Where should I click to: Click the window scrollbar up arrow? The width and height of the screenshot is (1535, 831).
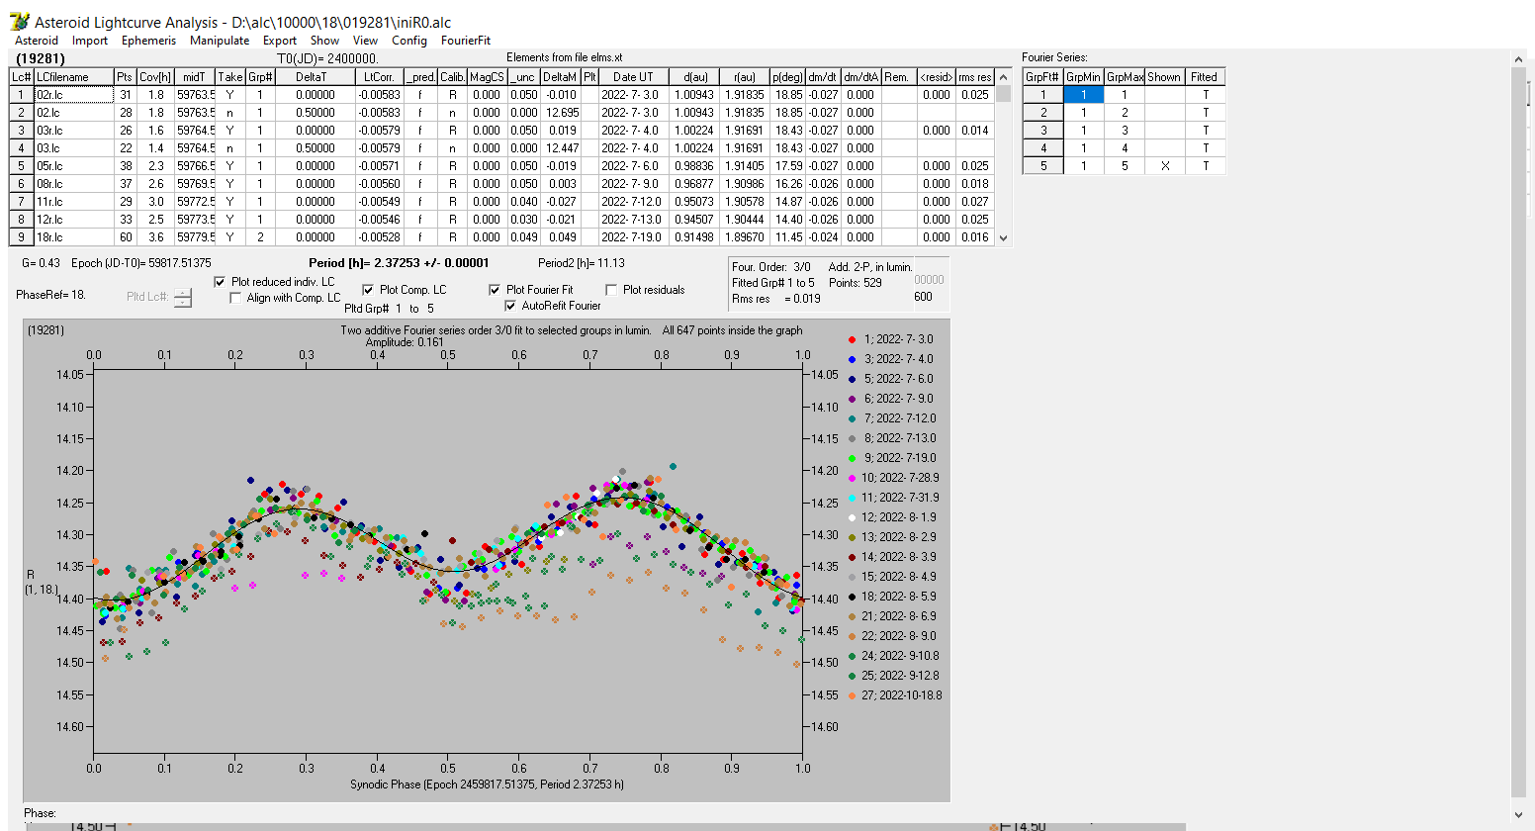(x=1518, y=59)
